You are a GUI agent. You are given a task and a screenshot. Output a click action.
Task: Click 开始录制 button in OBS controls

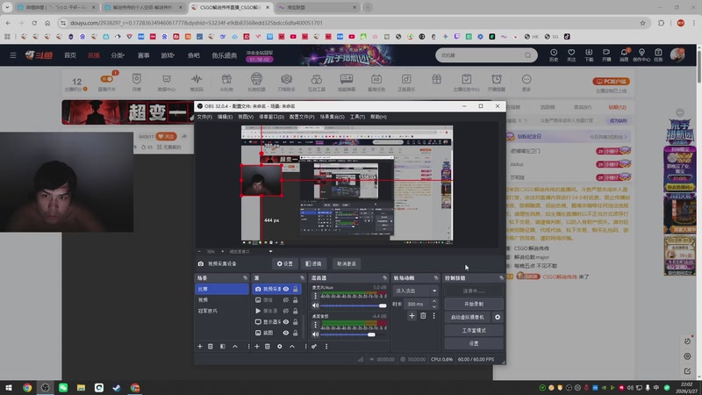[x=474, y=304]
